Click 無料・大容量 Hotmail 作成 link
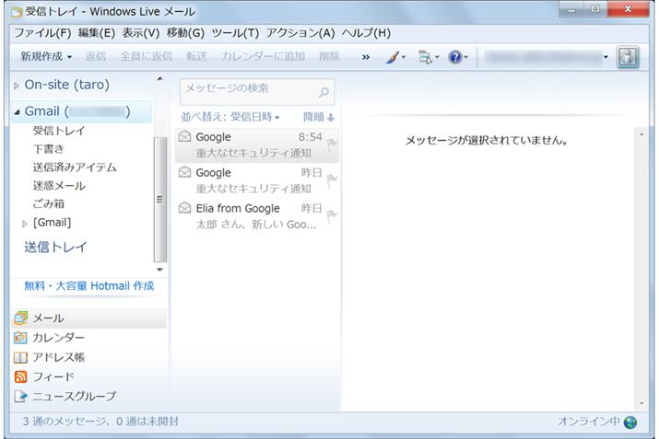 click(89, 286)
